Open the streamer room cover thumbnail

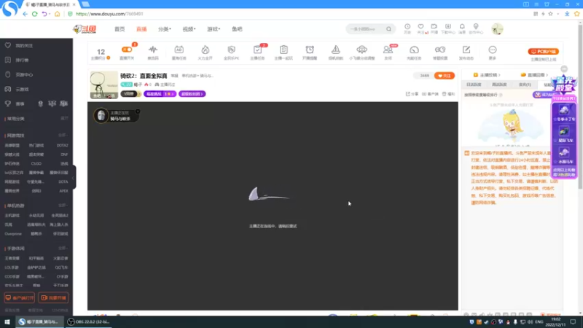coord(103,85)
